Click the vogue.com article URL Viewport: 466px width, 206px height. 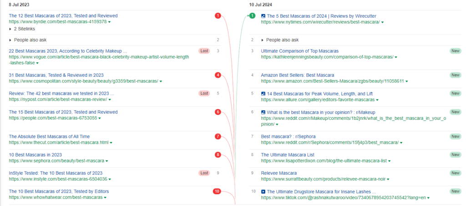coord(99,60)
